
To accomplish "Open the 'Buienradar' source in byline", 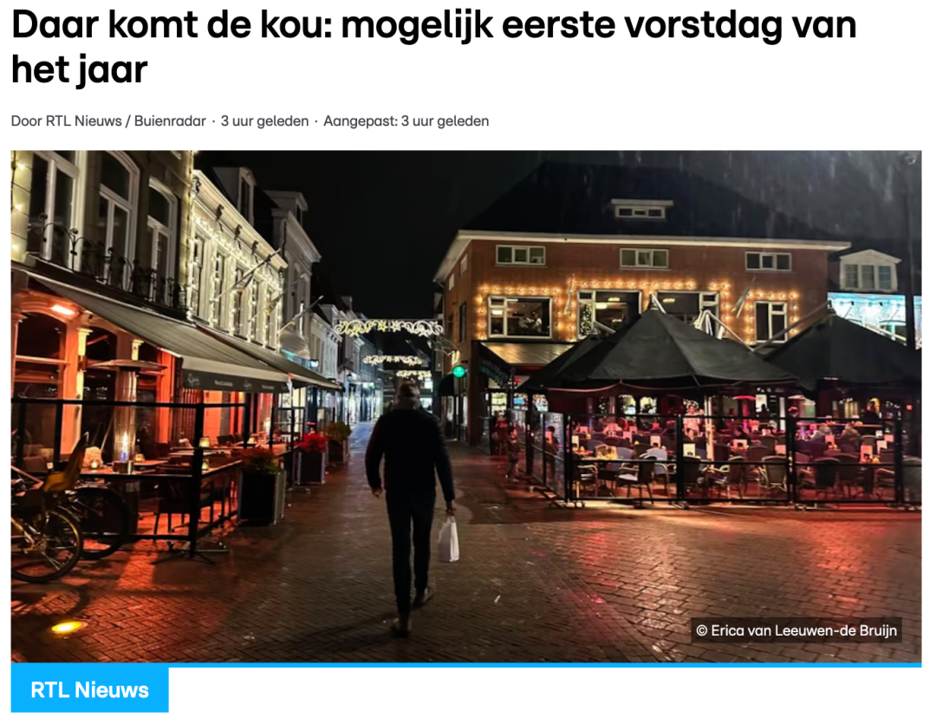I will pos(170,121).
